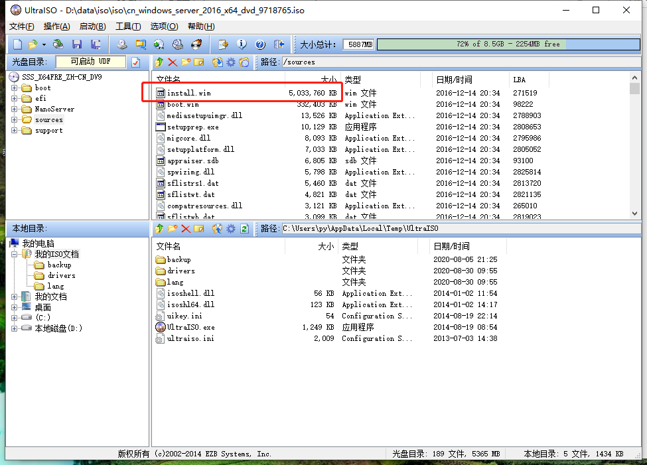647x465 pixels.
Task: Click the New folder icon in the ISO pane toolbar
Action: 186,62
